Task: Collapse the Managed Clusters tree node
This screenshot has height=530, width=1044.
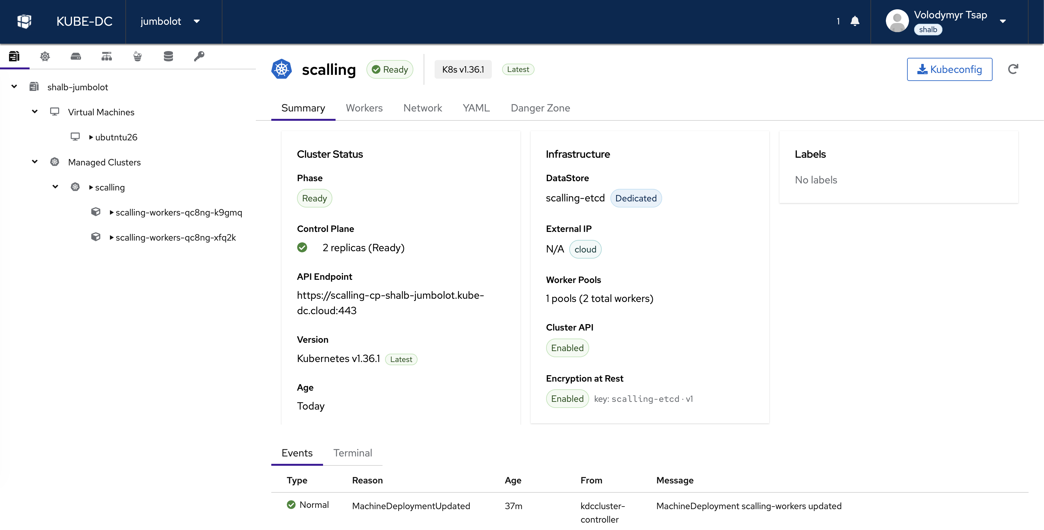Action: (35, 162)
